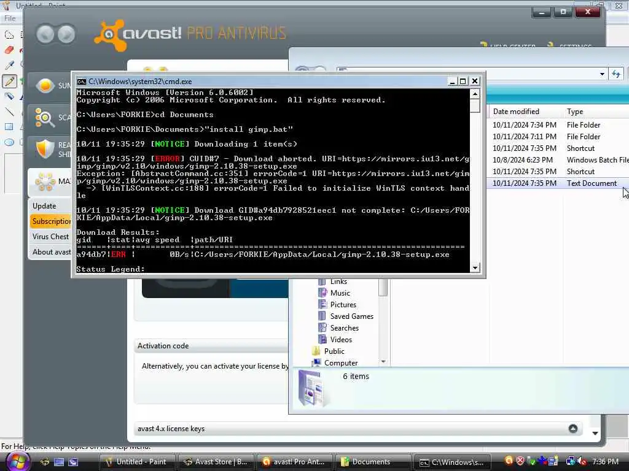Switch to Untitled - Paint taskbar button

(138, 462)
